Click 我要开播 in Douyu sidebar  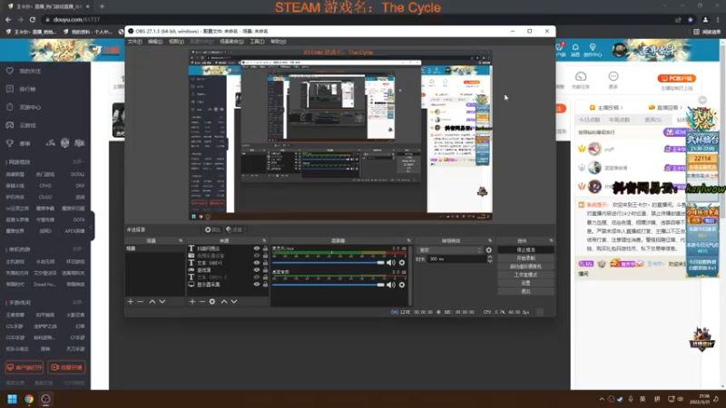point(66,367)
